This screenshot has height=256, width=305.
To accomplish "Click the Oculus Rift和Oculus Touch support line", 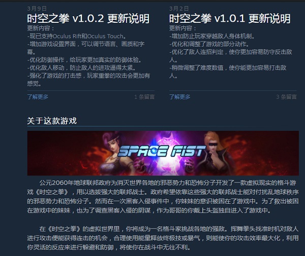I will click(77, 36).
